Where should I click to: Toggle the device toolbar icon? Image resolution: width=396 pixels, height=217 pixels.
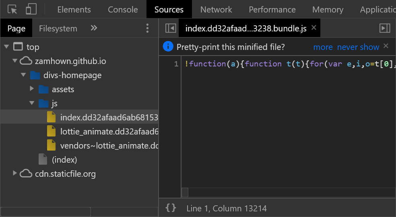click(31, 9)
